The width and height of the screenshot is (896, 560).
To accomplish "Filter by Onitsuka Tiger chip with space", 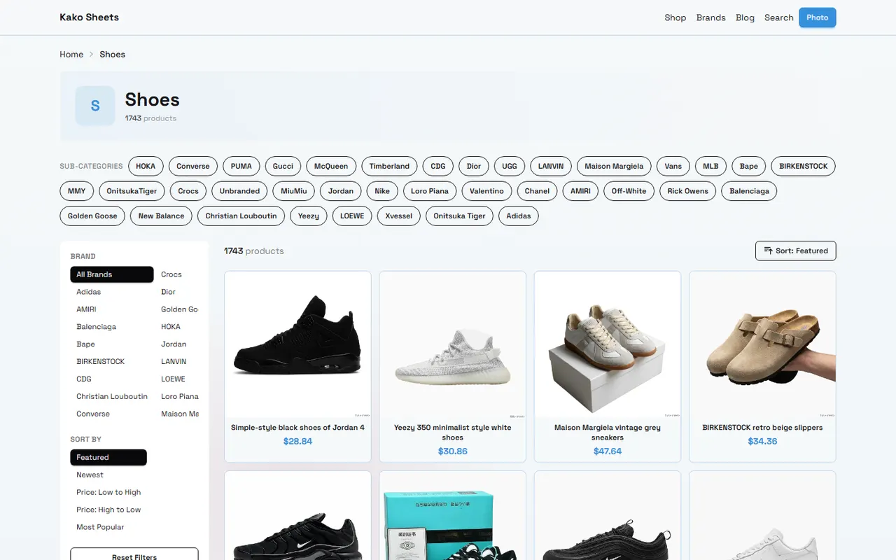I will pos(459,216).
